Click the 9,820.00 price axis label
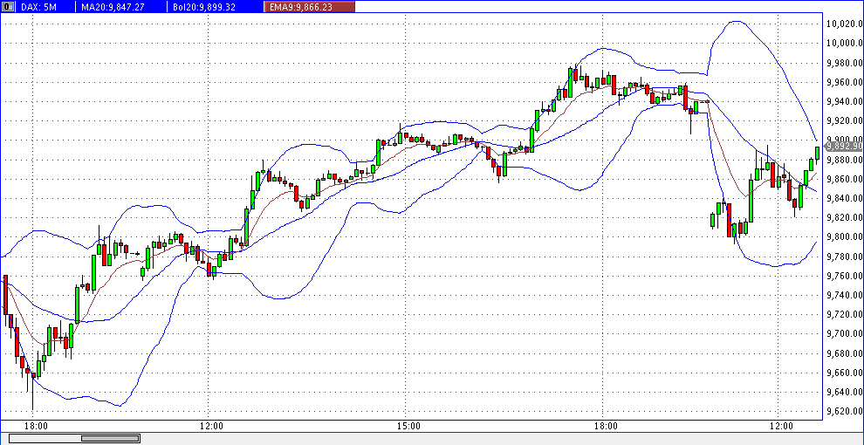This screenshot has width=864, height=445. (846, 217)
